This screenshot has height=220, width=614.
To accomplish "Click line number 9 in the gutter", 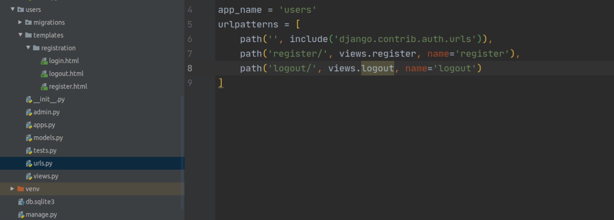I will click(x=190, y=83).
